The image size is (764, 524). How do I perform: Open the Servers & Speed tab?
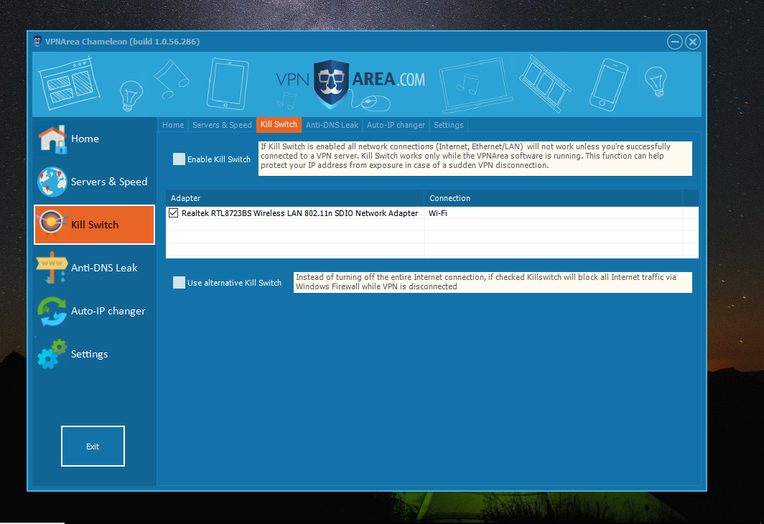pos(222,125)
